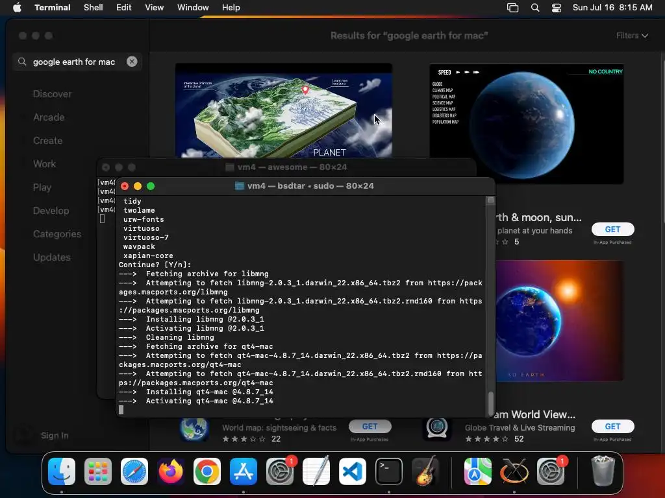Open Launchpad from the dock
The image size is (665, 498).
(x=98, y=471)
